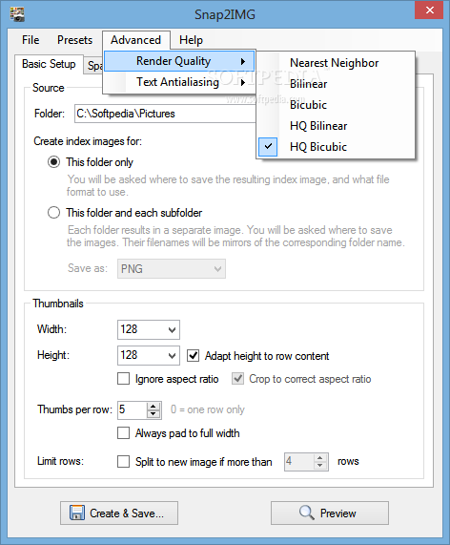This screenshot has width=450, height=545.
Task: Open the Help menu
Action: [191, 40]
